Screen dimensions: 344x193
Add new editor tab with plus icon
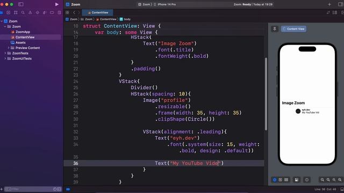[x=329, y=4]
